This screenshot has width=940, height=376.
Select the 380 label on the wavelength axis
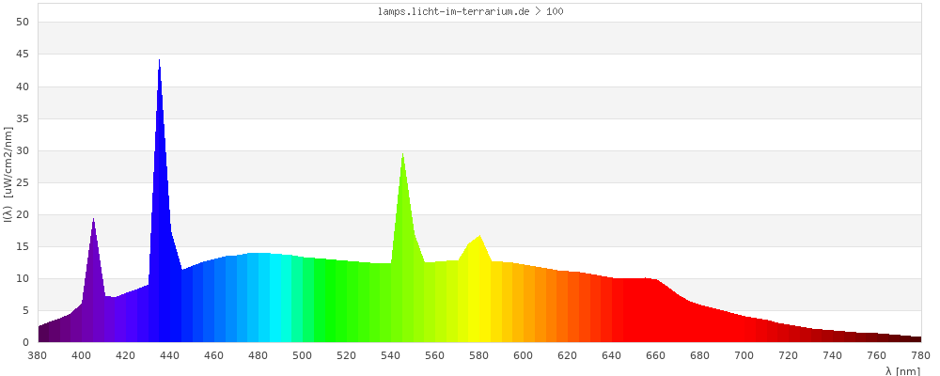pos(38,355)
